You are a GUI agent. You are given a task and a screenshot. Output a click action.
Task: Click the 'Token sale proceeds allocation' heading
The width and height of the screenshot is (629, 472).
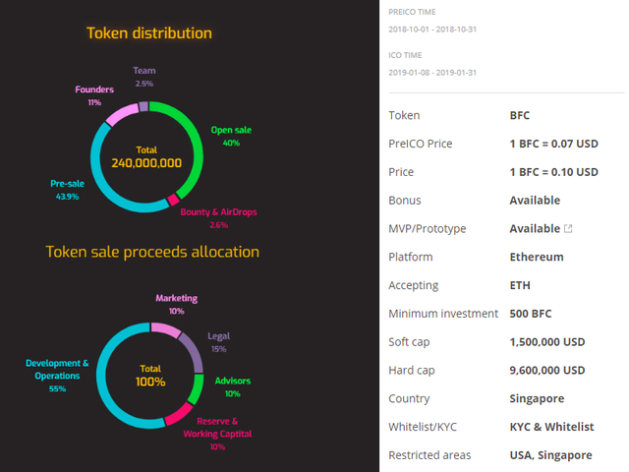[152, 252]
